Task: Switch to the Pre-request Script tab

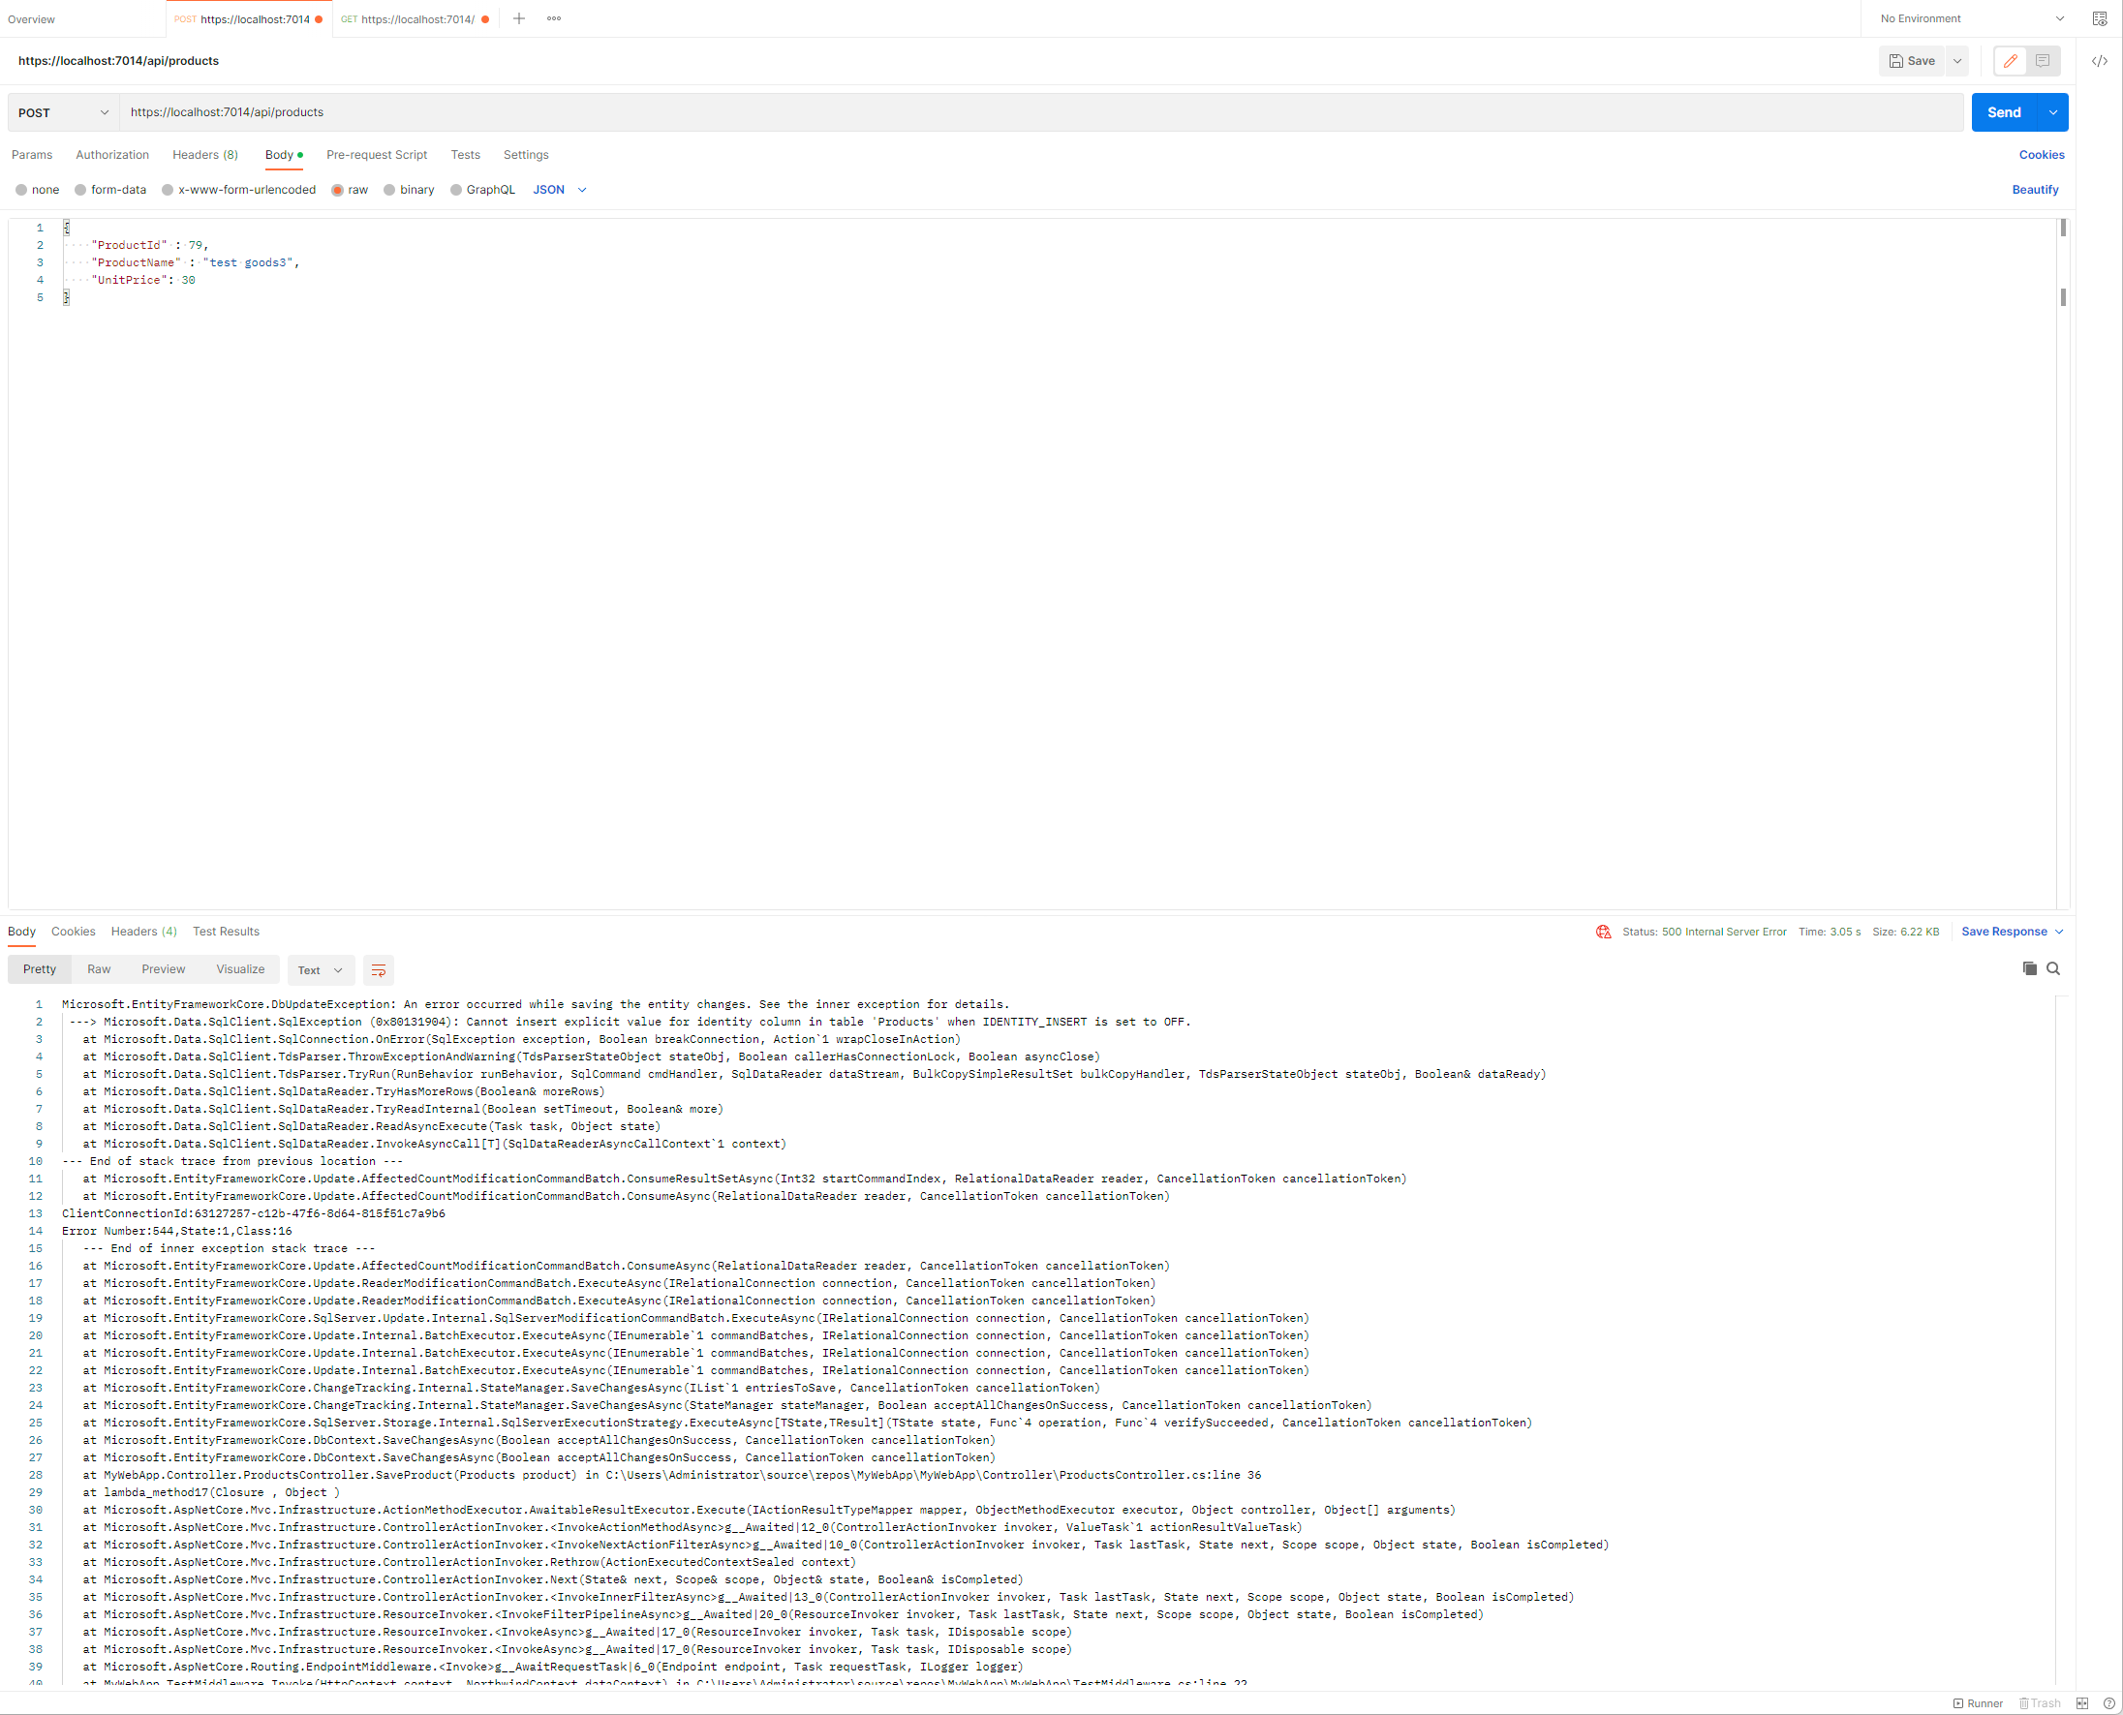Action: pos(377,155)
